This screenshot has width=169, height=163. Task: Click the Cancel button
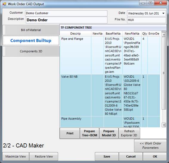131,156
